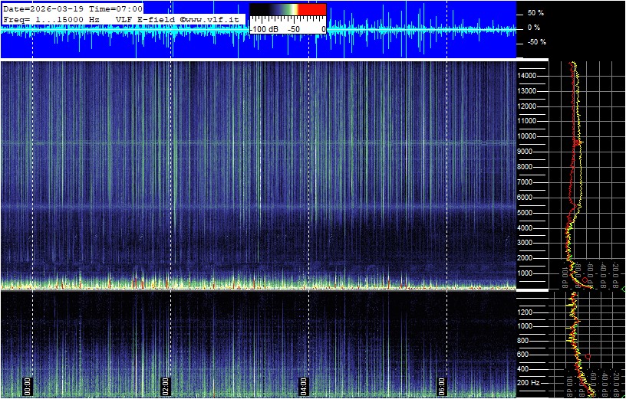Viewport: 626px width, 399px height.
Task: Select the 02:00 time marker
Action: click(166, 386)
